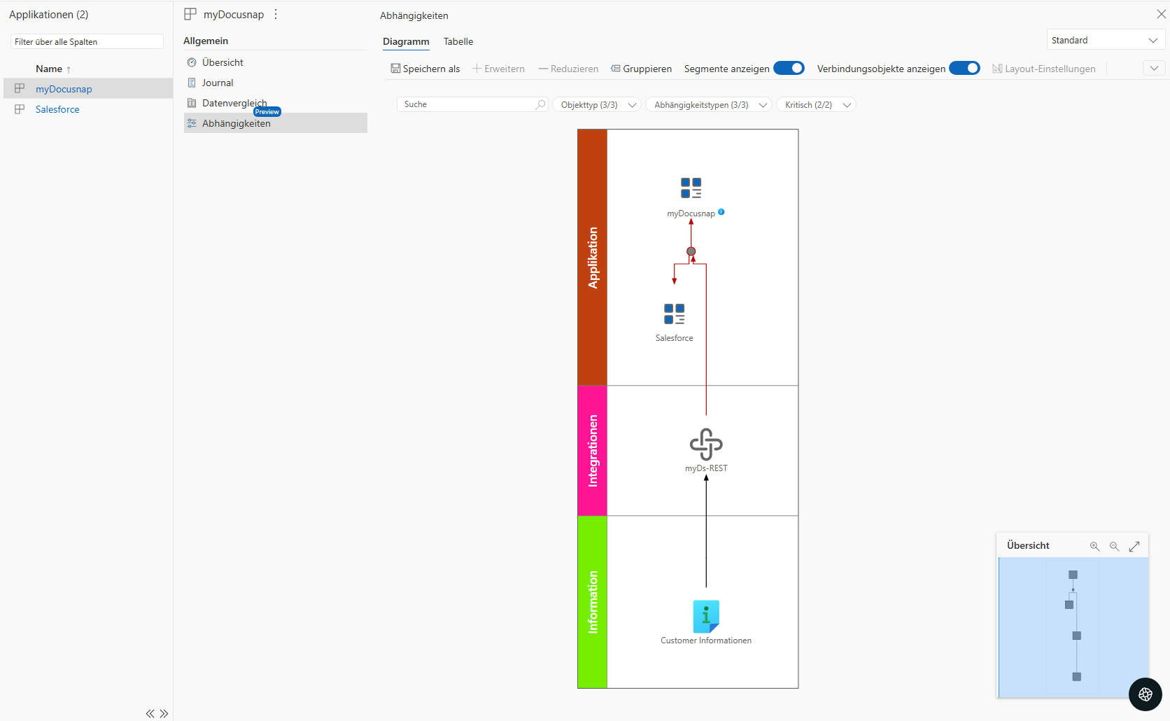The height and width of the screenshot is (721, 1170).
Task: Select the Salesforce node in the diagram
Action: 674,314
